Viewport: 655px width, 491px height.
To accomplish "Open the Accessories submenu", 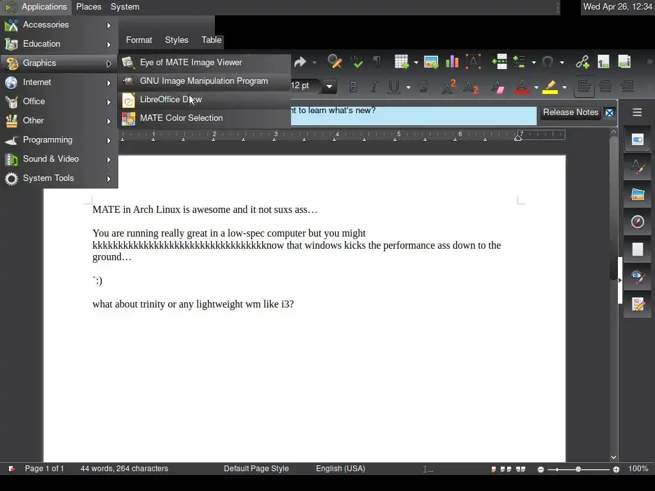I will (59, 25).
